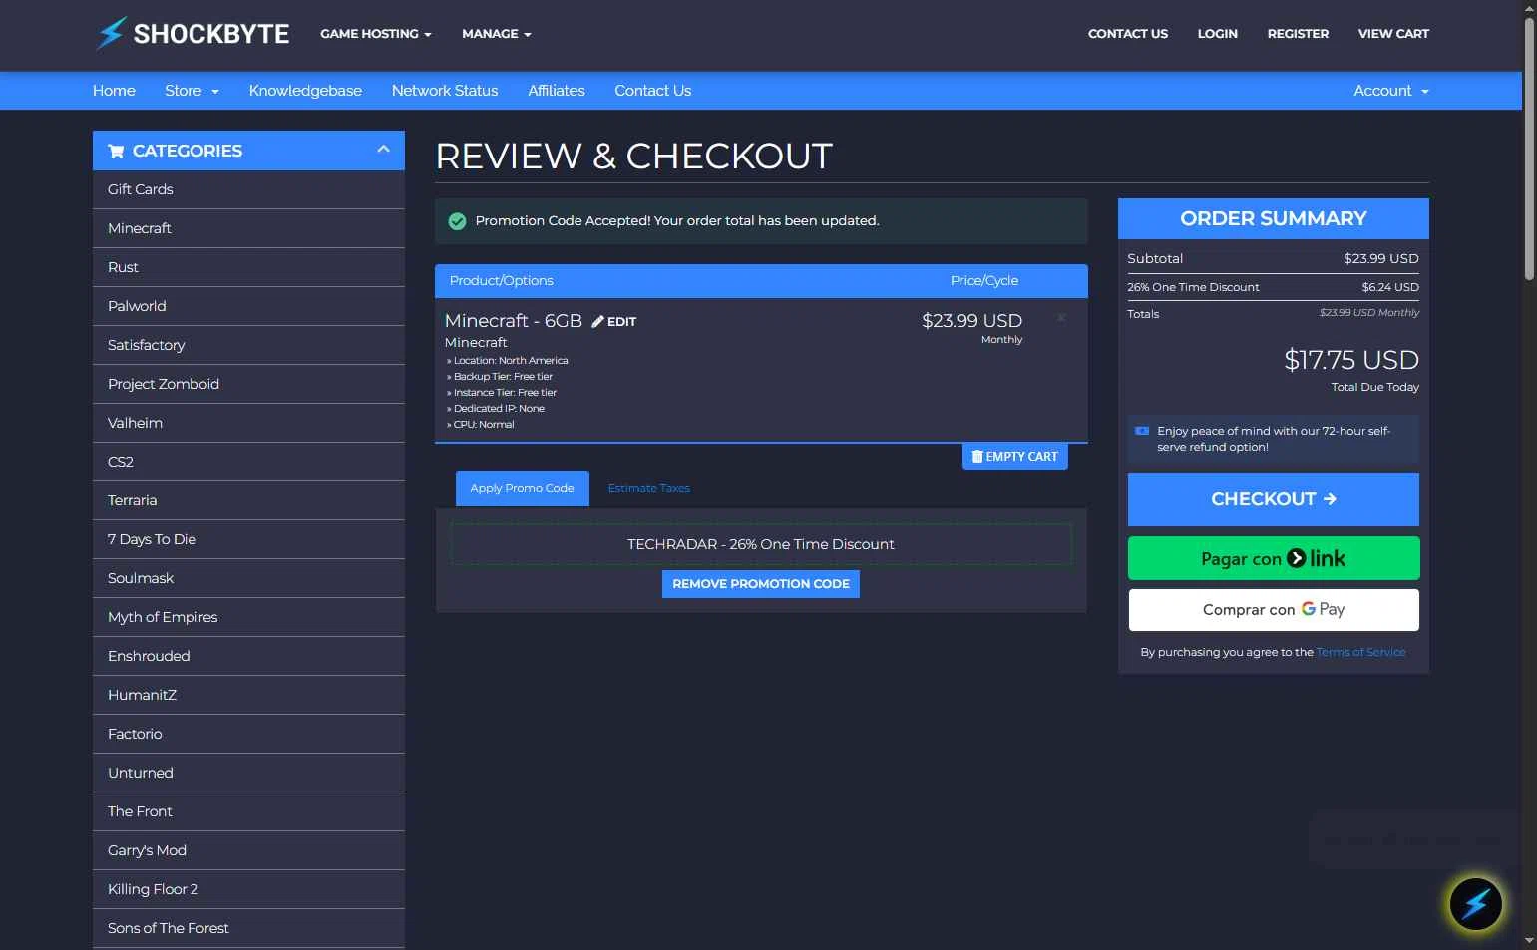
Task: Click the cart icon in Categories header
Action: click(x=116, y=152)
